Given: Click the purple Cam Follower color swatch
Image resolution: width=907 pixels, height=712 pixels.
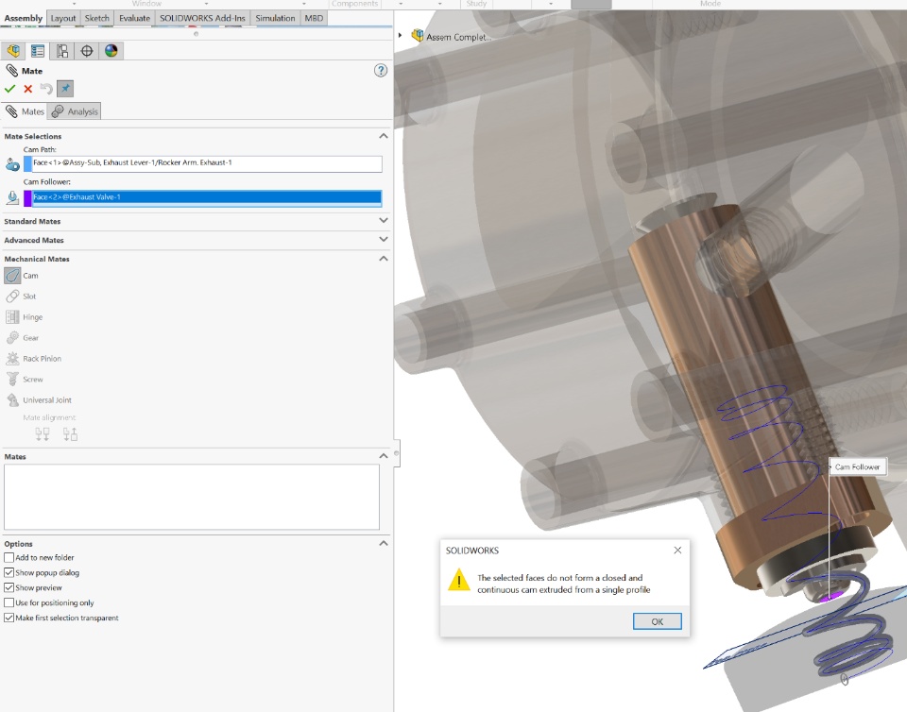Looking at the screenshot, I should click(27, 198).
